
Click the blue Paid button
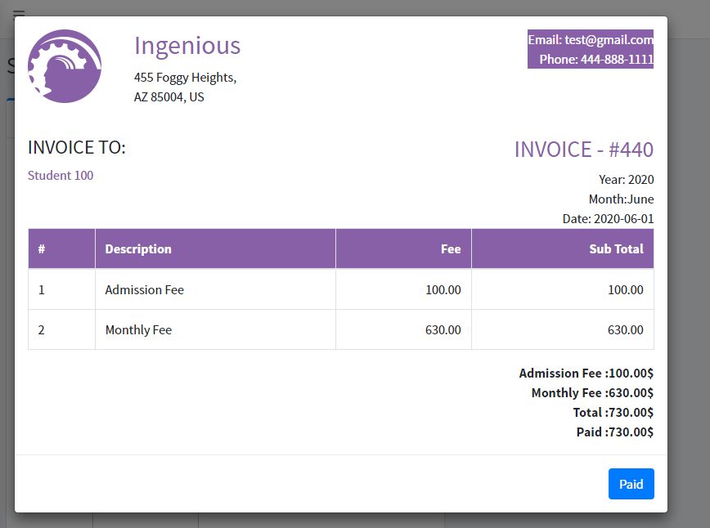[631, 484]
